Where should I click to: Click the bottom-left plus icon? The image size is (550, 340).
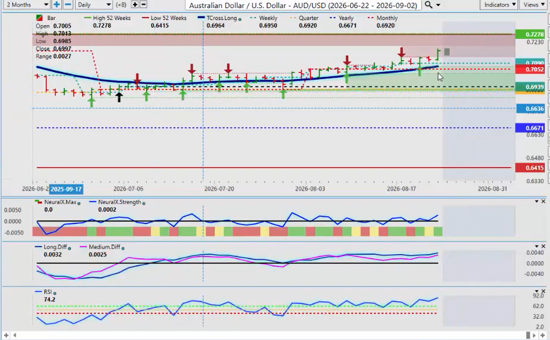[x=6, y=335]
